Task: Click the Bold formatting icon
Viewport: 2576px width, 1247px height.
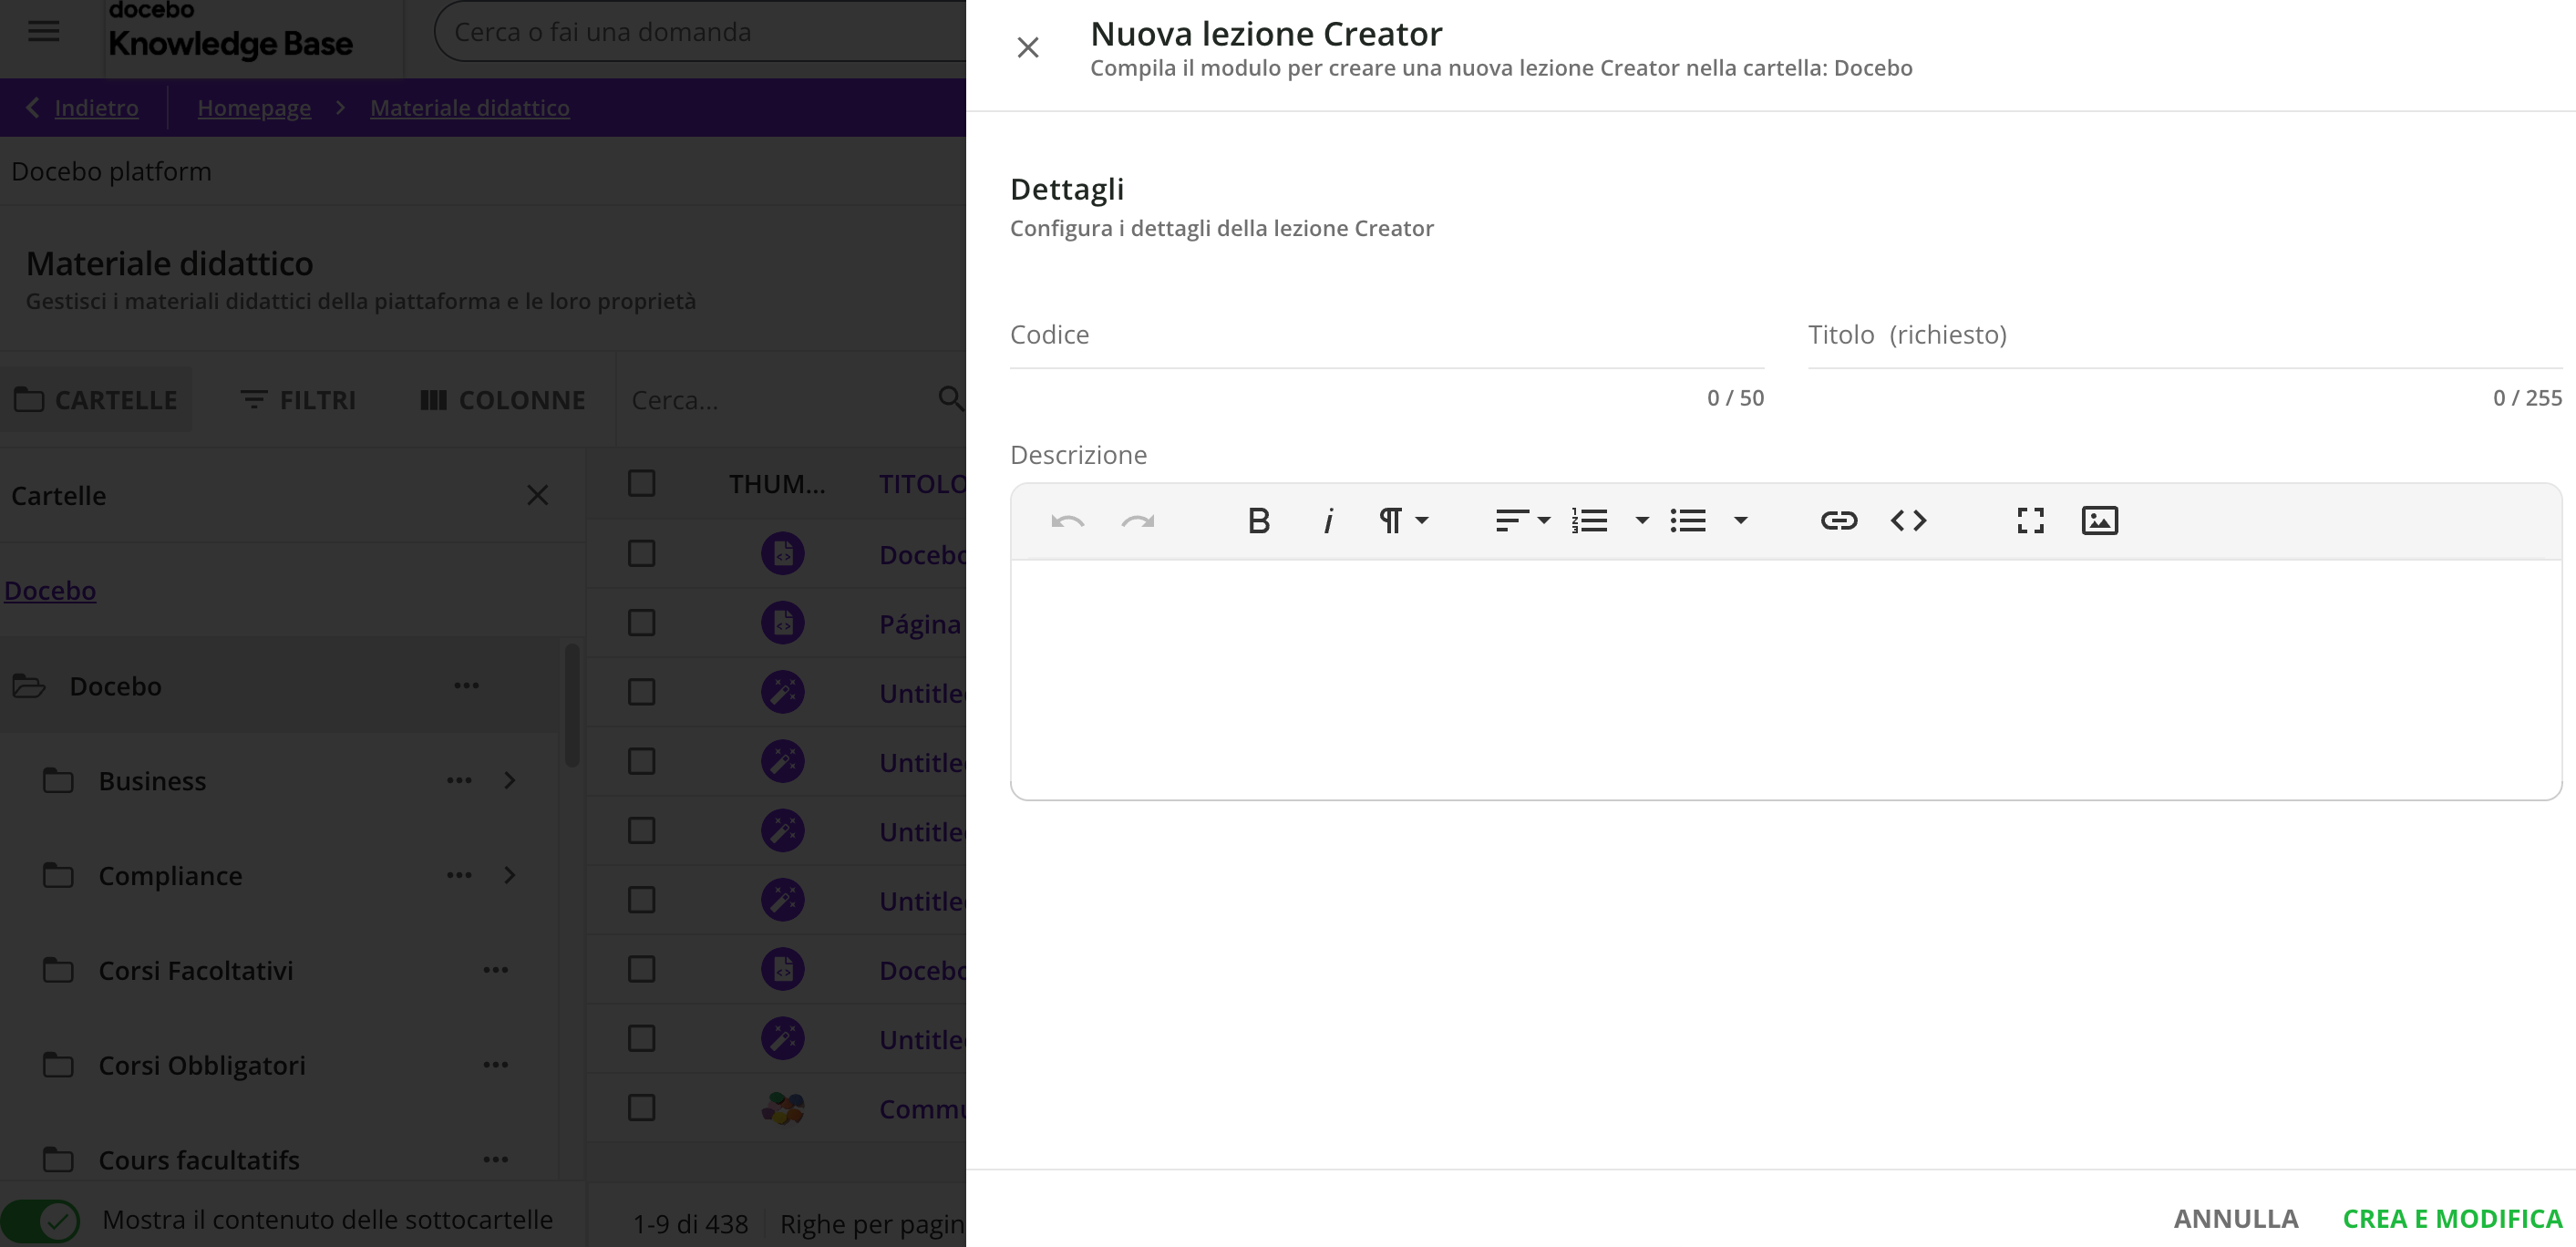Action: click(1259, 521)
